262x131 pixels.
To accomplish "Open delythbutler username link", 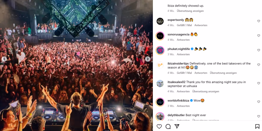I will [x=176, y=115].
